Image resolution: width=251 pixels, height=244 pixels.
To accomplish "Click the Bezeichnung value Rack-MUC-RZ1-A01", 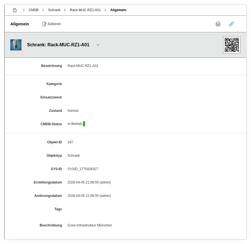I will coord(83,66).
